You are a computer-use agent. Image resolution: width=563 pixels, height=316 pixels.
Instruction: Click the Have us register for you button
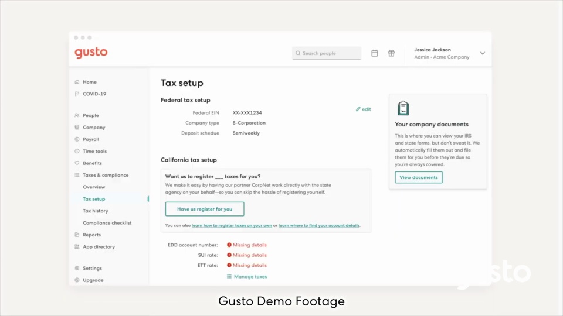click(205, 209)
